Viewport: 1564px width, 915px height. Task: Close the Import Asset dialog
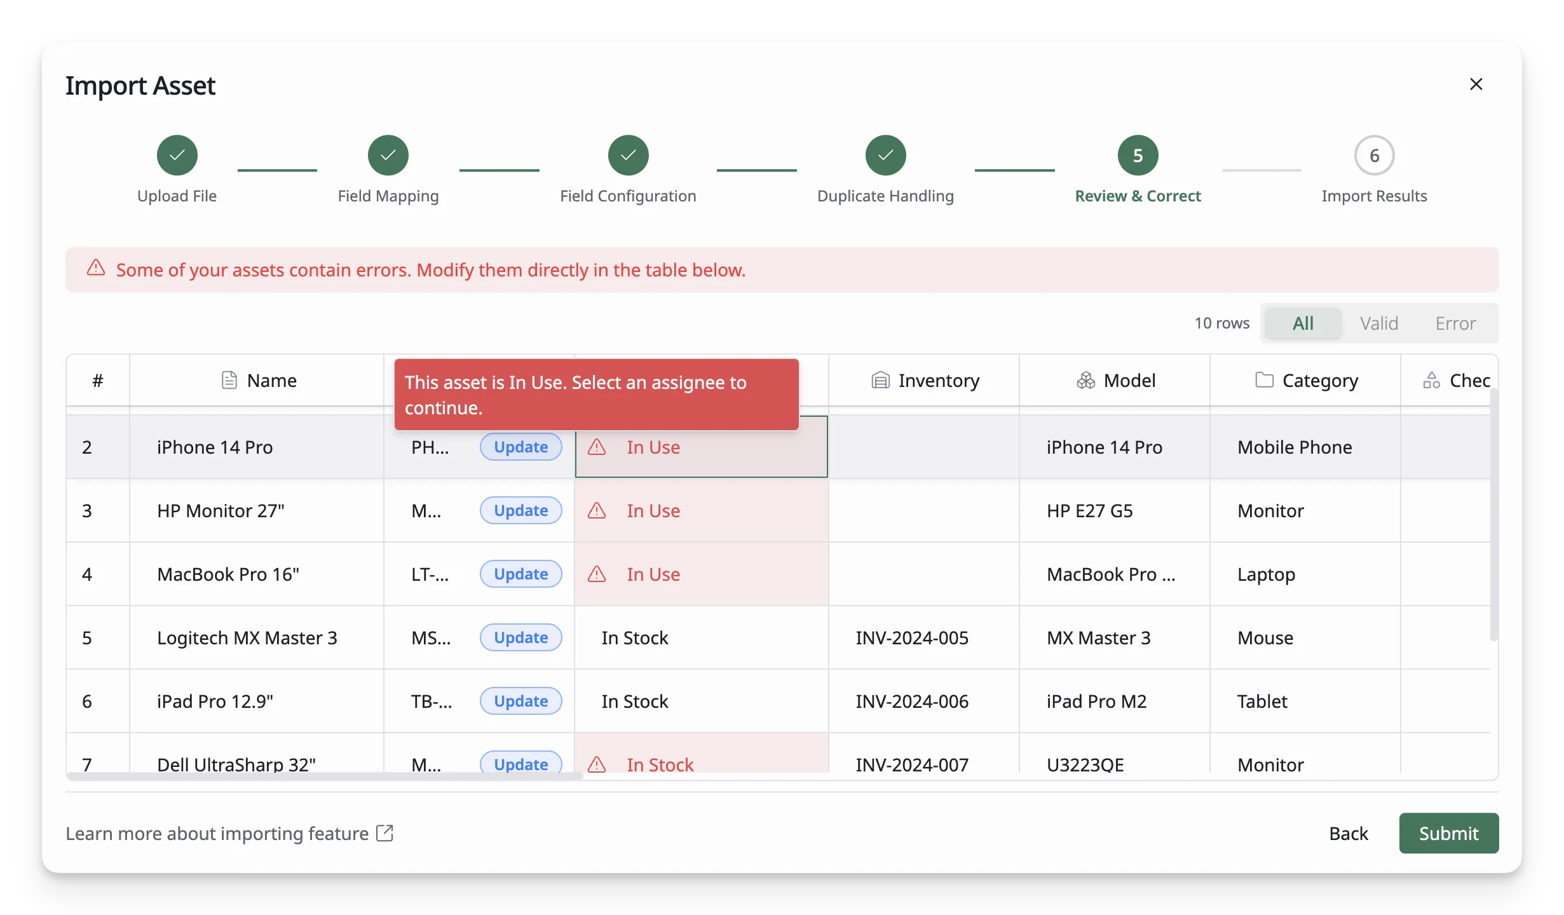click(1476, 84)
